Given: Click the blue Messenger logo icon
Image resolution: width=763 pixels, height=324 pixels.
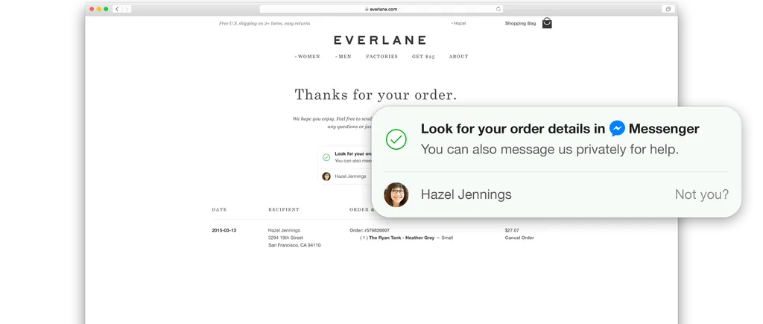Looking at the screenshot, I should click(617, 128).
